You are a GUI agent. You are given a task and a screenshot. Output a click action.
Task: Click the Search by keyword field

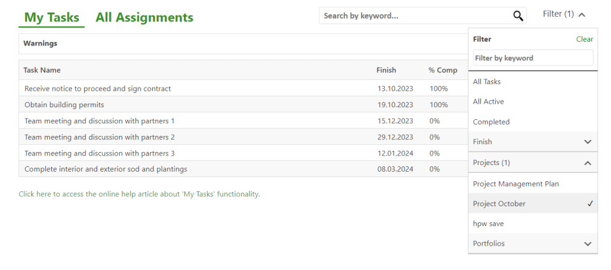tap(416, 16)
